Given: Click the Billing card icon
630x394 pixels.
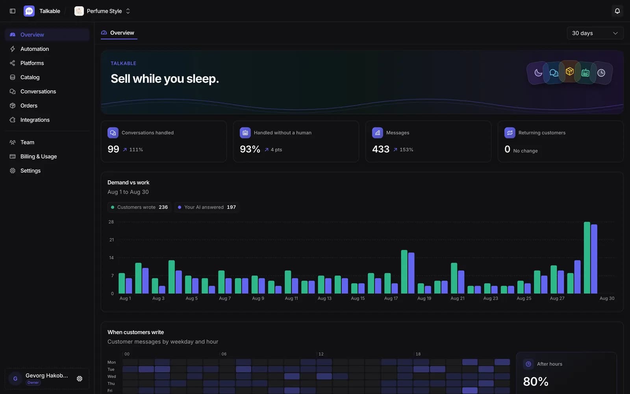Looking at the screenshot, I should tap(13, 156).
